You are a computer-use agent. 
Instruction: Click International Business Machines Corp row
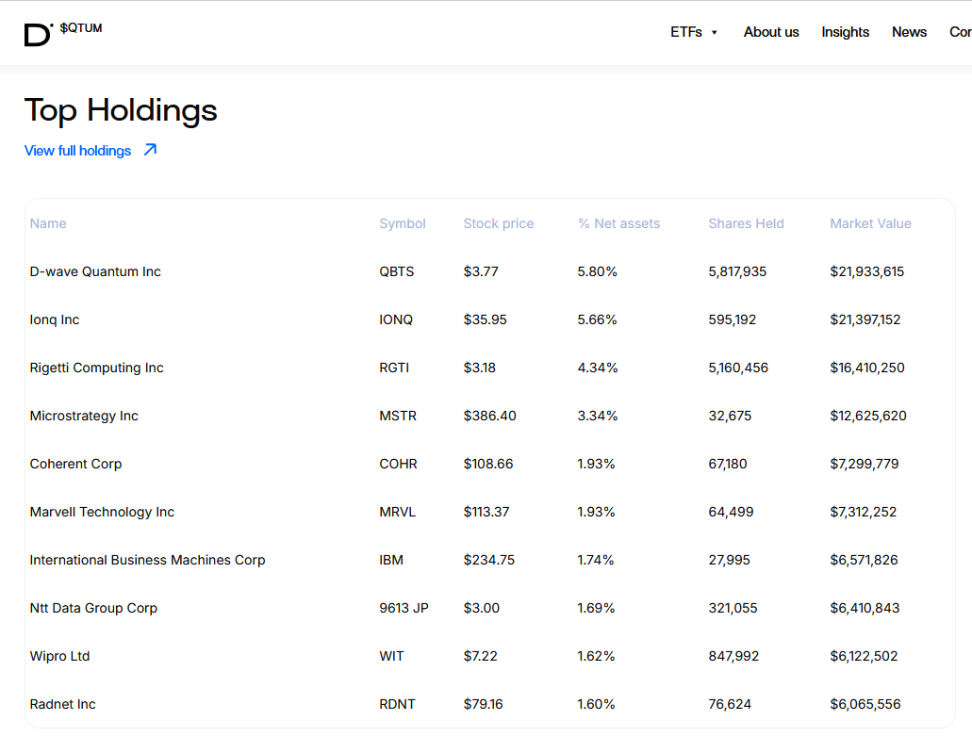147,560
